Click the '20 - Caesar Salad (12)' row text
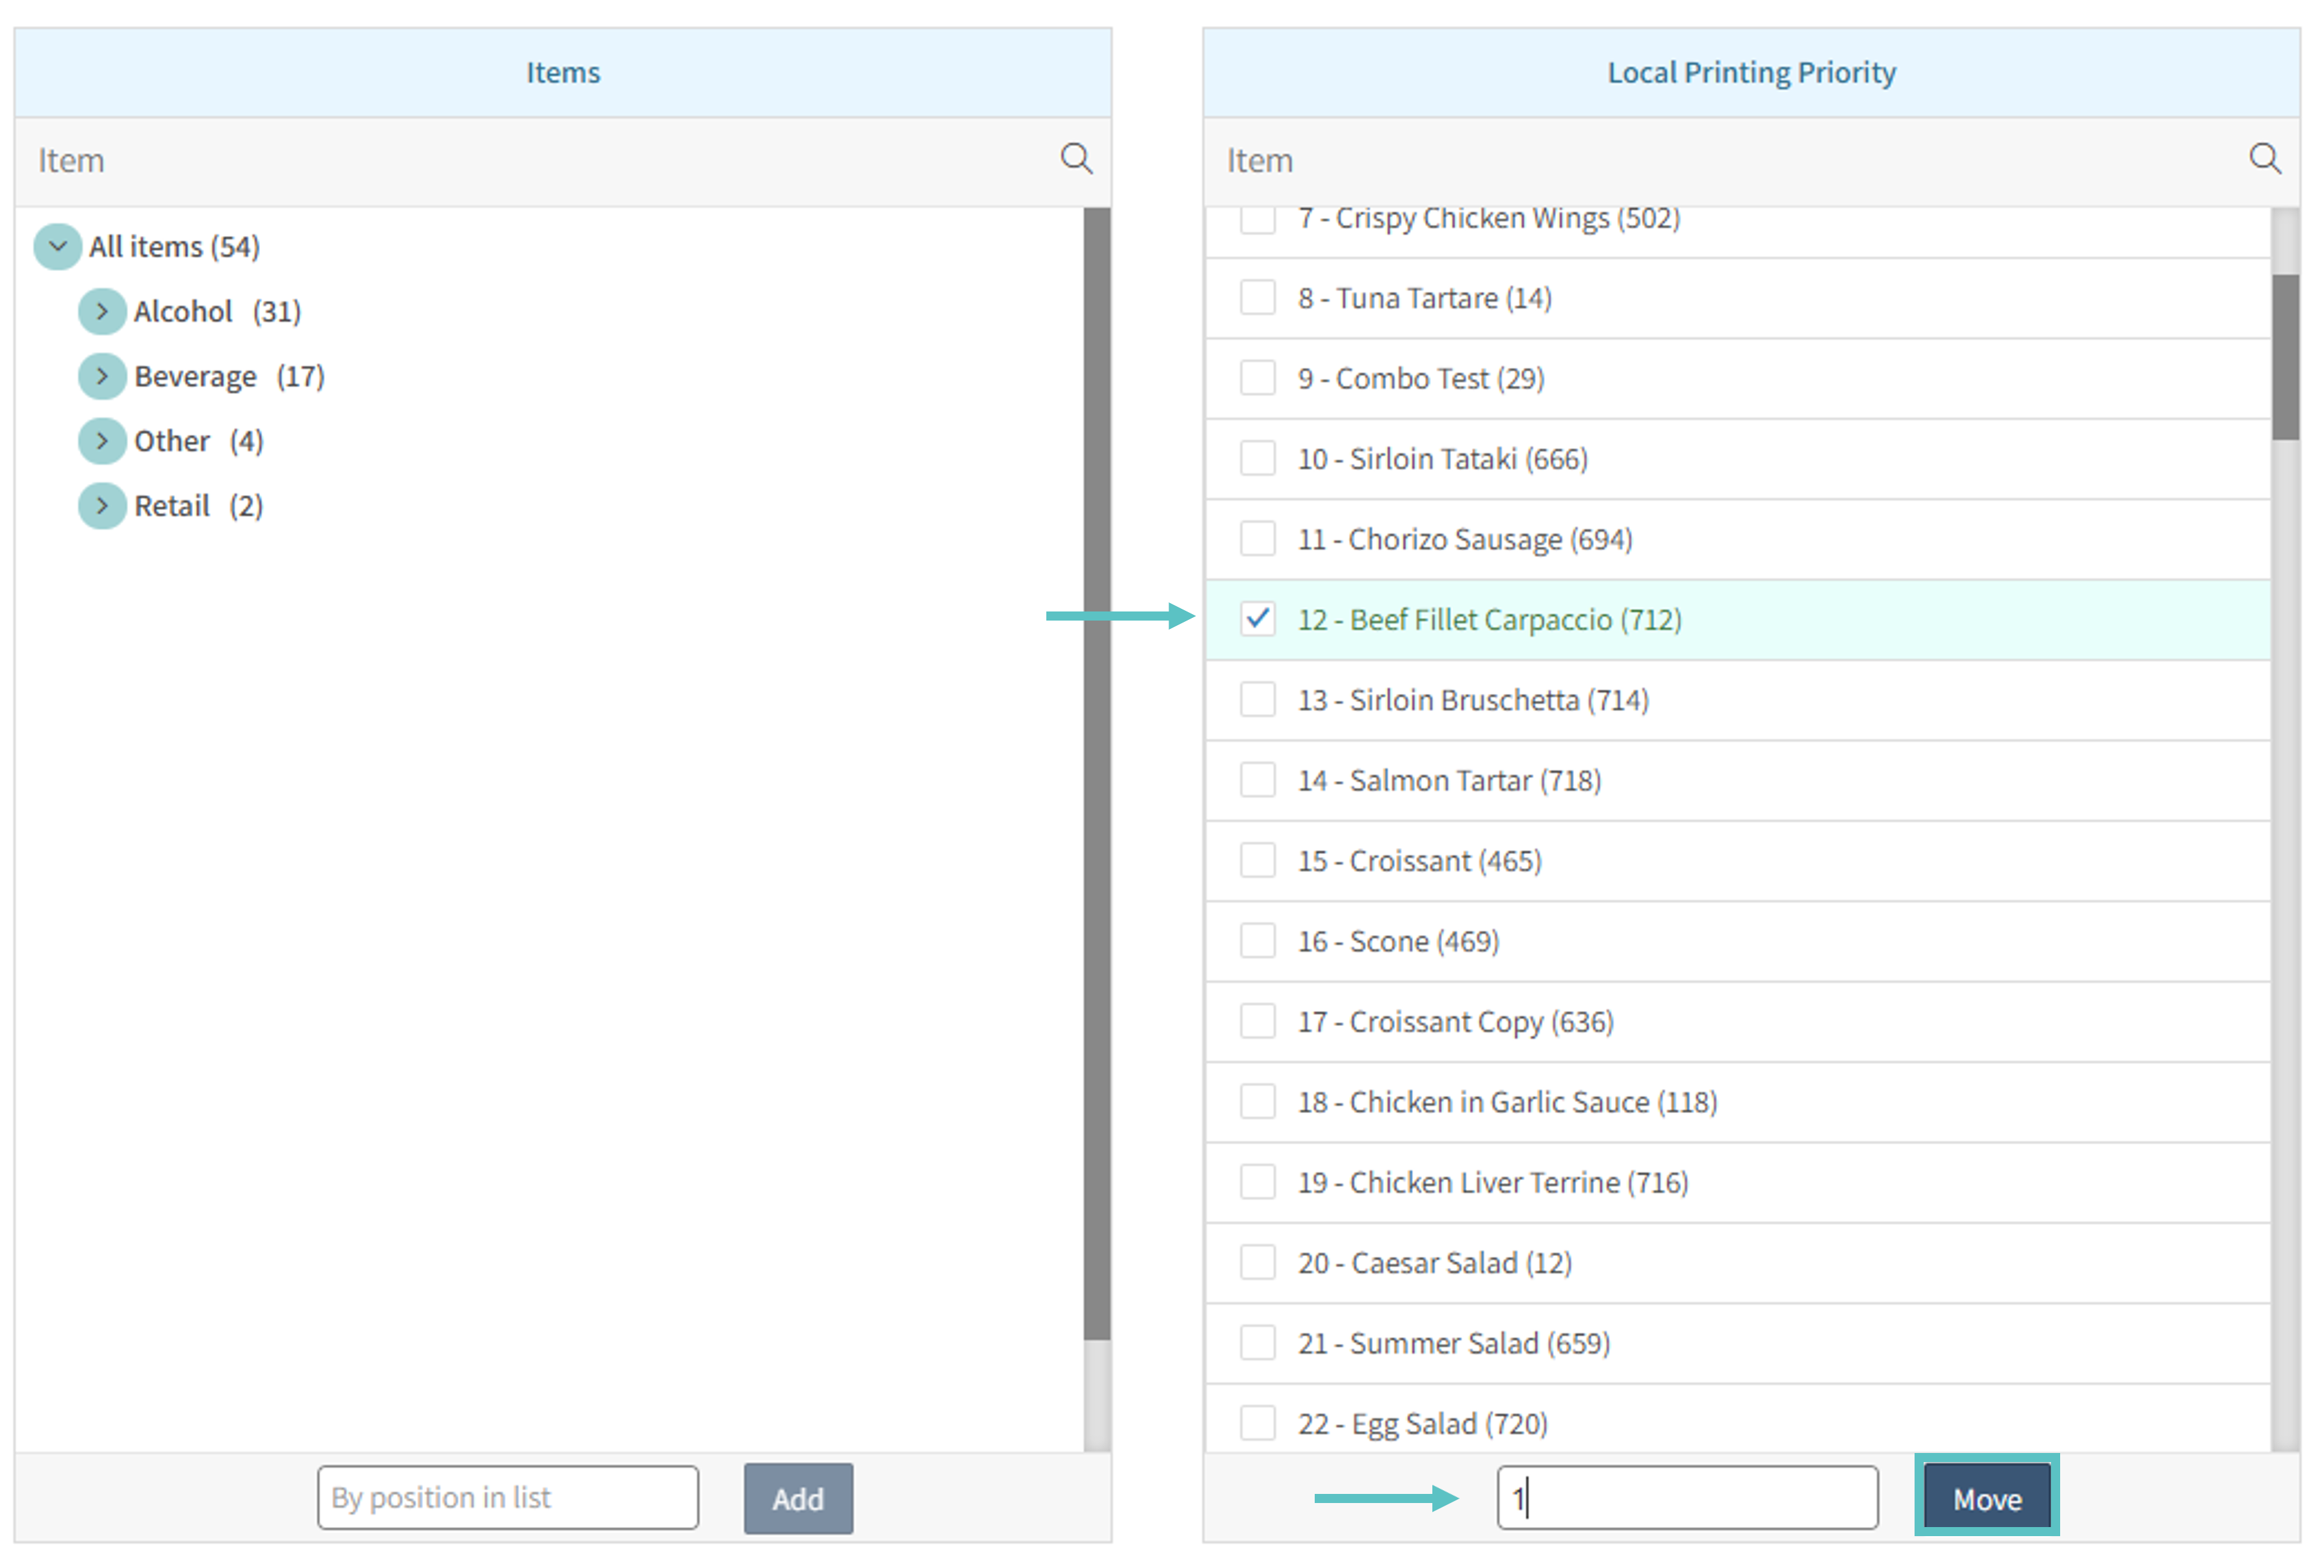Image resolution: width=2324 pixels, height=1568 pixels. 1435,1264
